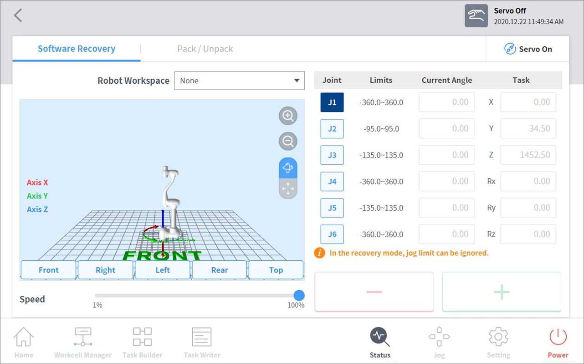Set the 3D view to Top
The height and width of the screenshot is (364, 584).
click(276, 270)
